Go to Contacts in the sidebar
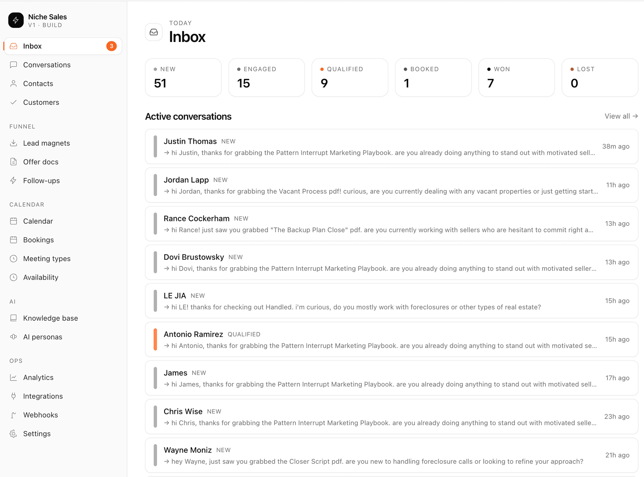The height and width of the screenshot is (477, 644). pos(63,84)
